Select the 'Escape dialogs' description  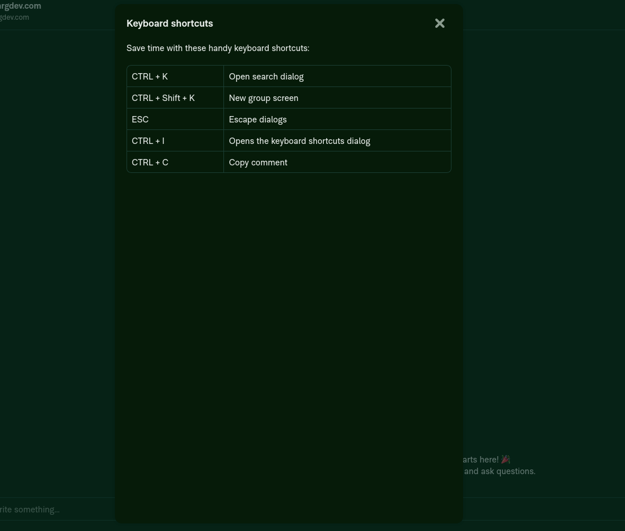(258, 120)
